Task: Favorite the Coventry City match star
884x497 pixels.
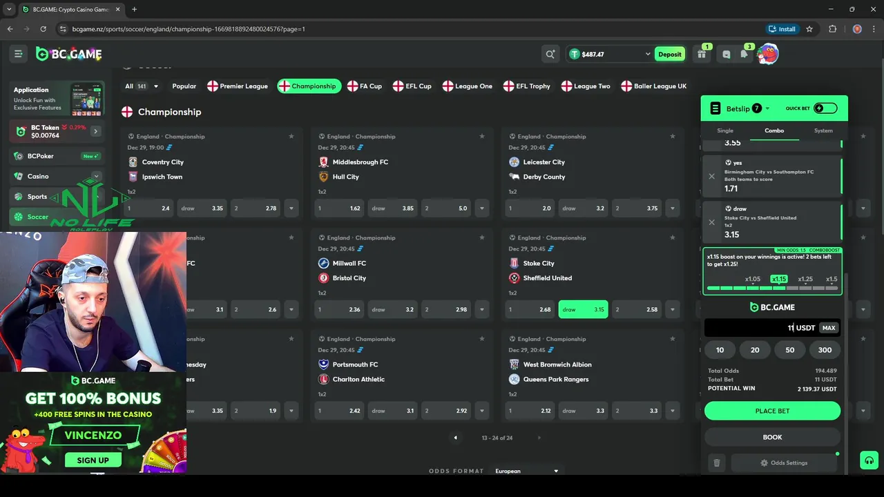Action: pyautogui.click(x=291, y=136)
